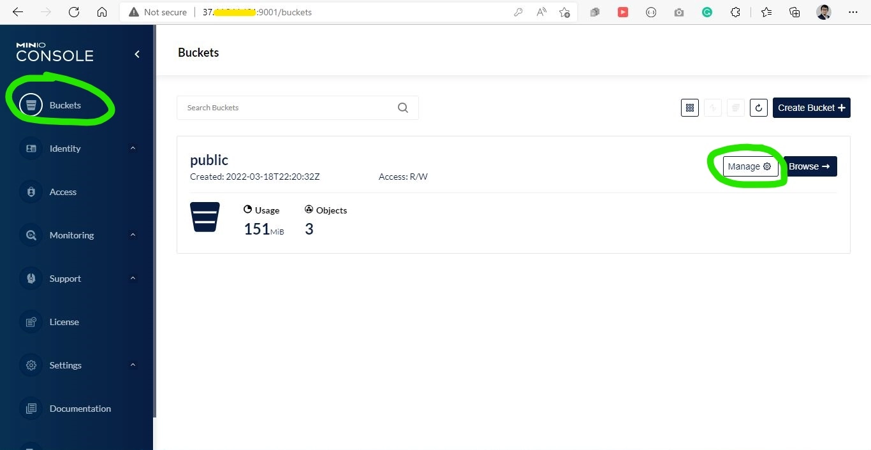Click the disabled replication icon button

[736, 108]
